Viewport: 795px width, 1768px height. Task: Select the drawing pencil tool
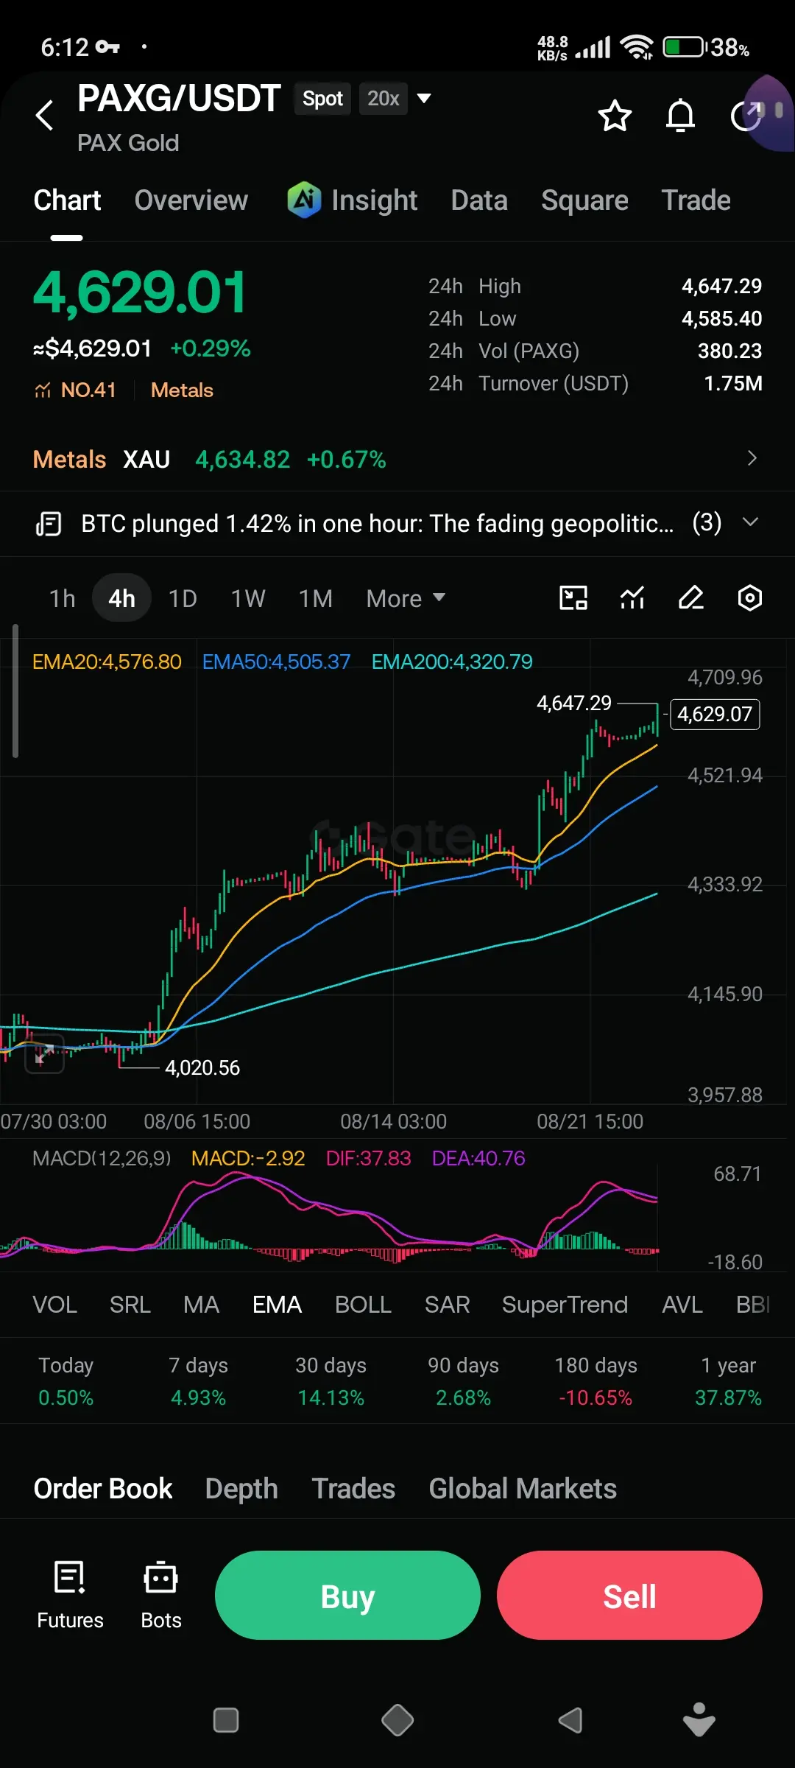(x=691, y=597)
